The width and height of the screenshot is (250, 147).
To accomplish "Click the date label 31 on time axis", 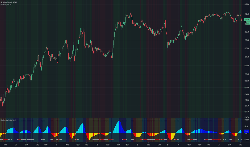I will pyautogui.click(x=219, y=145).
